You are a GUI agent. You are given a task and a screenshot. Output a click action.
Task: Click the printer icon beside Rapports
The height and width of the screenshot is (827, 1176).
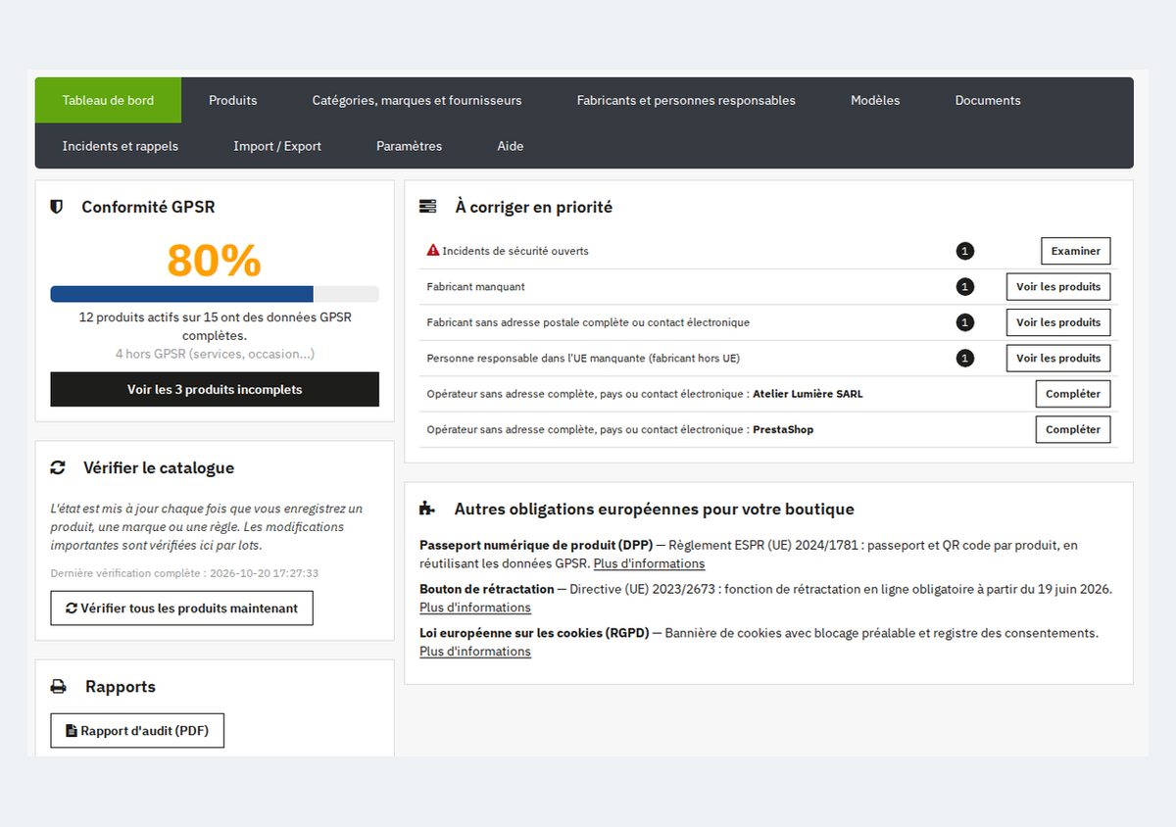59,687
